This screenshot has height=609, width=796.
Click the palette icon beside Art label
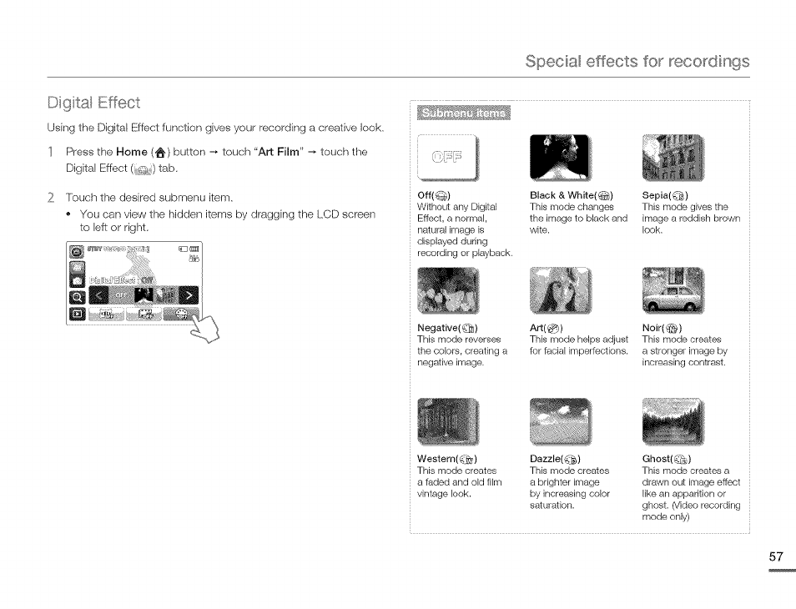553,329
